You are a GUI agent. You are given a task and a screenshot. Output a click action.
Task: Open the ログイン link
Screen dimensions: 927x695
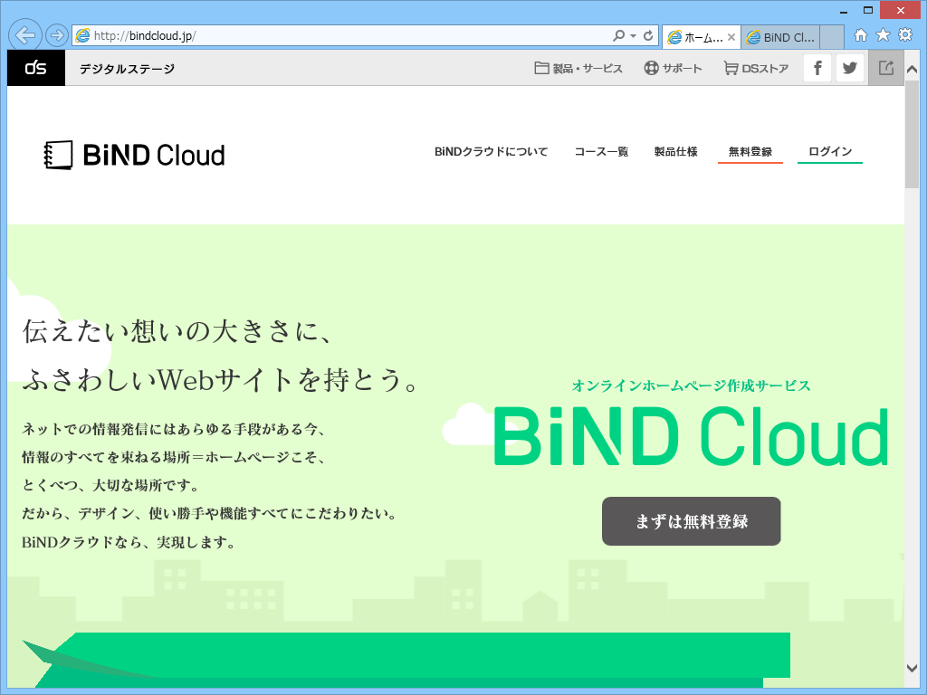point(828,151)
